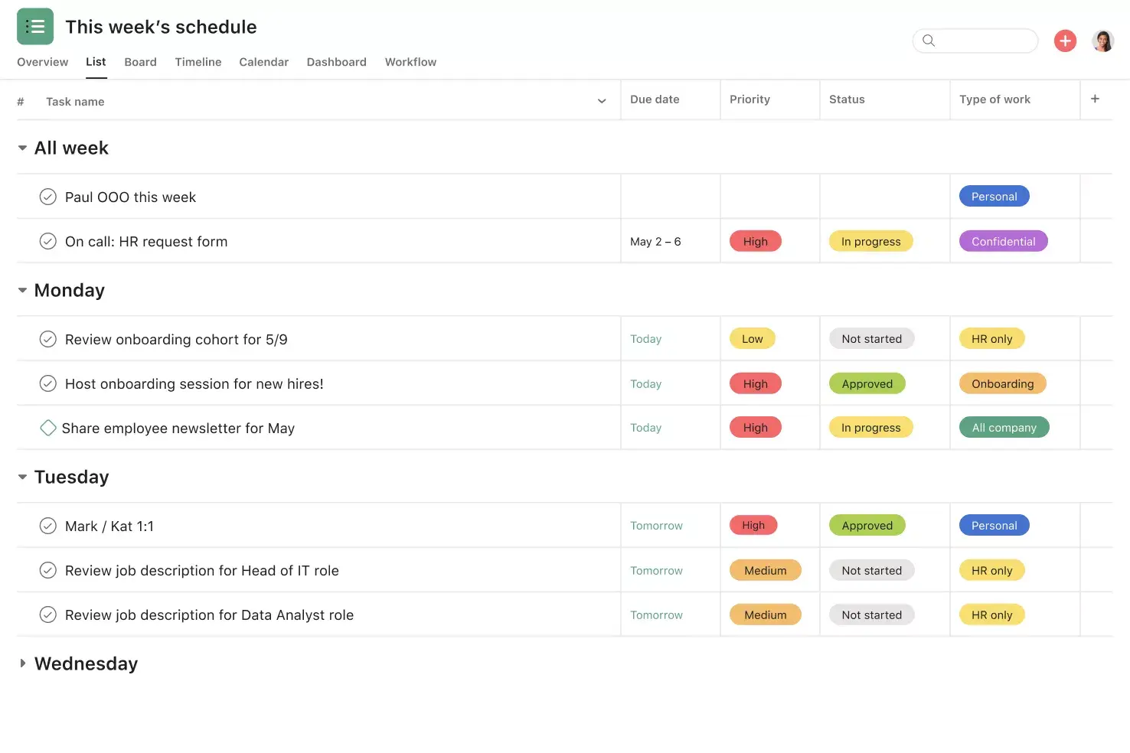Click the yellow 'In progress' status pill

pyautogui.click(x=870, y=241)
